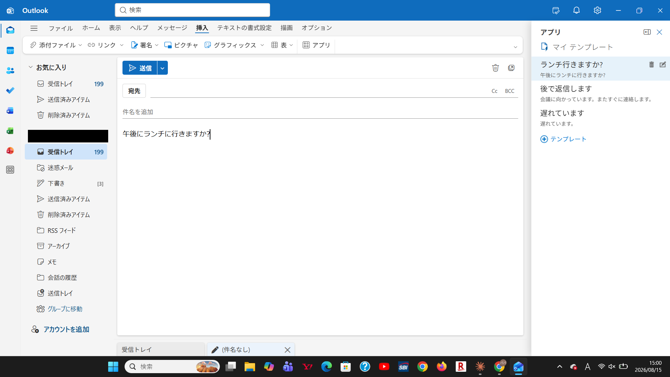Click Outlook 検索 search box
670x377 pixels.
click(x=192, y=10)
